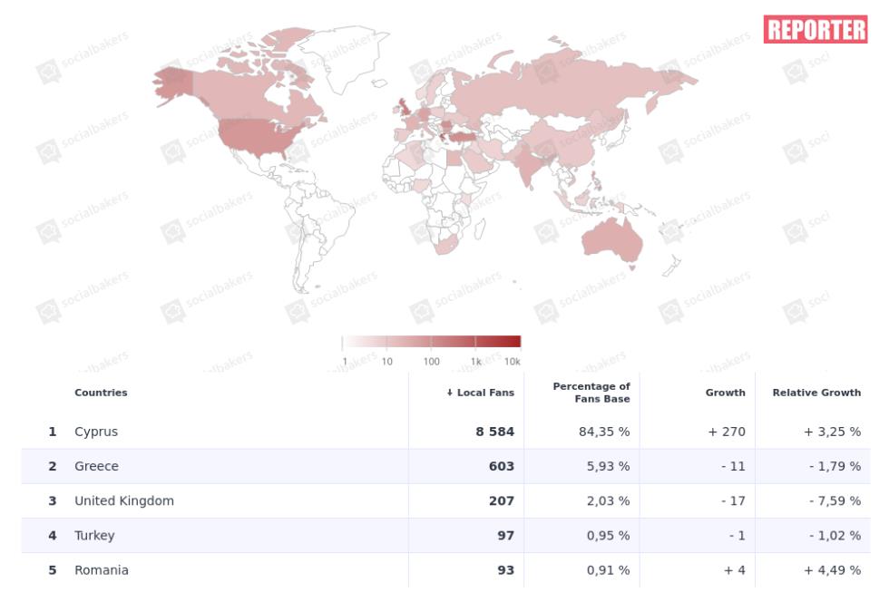
Task: Click the 0,91 % fan base cell
Action: 609,569
